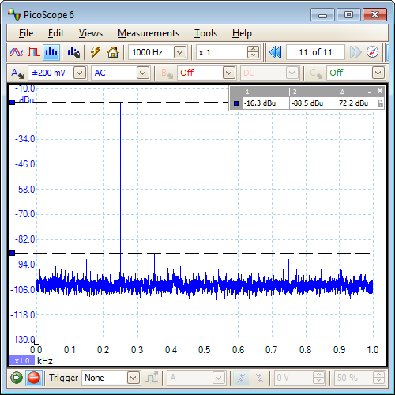Open the Tools menu
395x395 pixels.
[205, 33]
